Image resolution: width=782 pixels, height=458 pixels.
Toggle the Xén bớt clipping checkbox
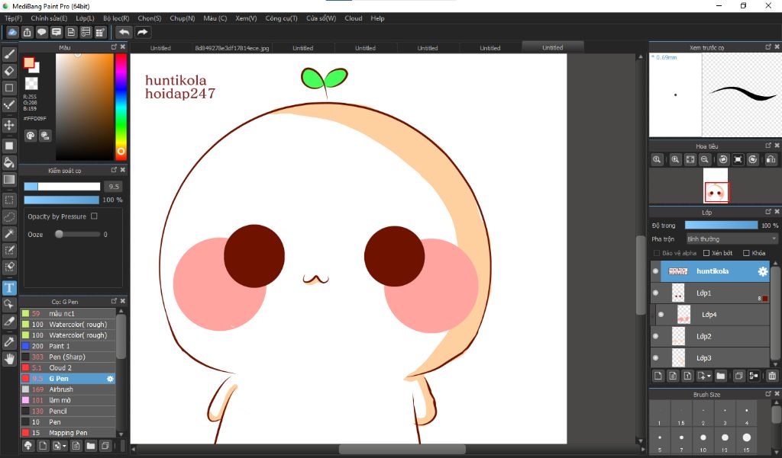(x=706, y=253)
